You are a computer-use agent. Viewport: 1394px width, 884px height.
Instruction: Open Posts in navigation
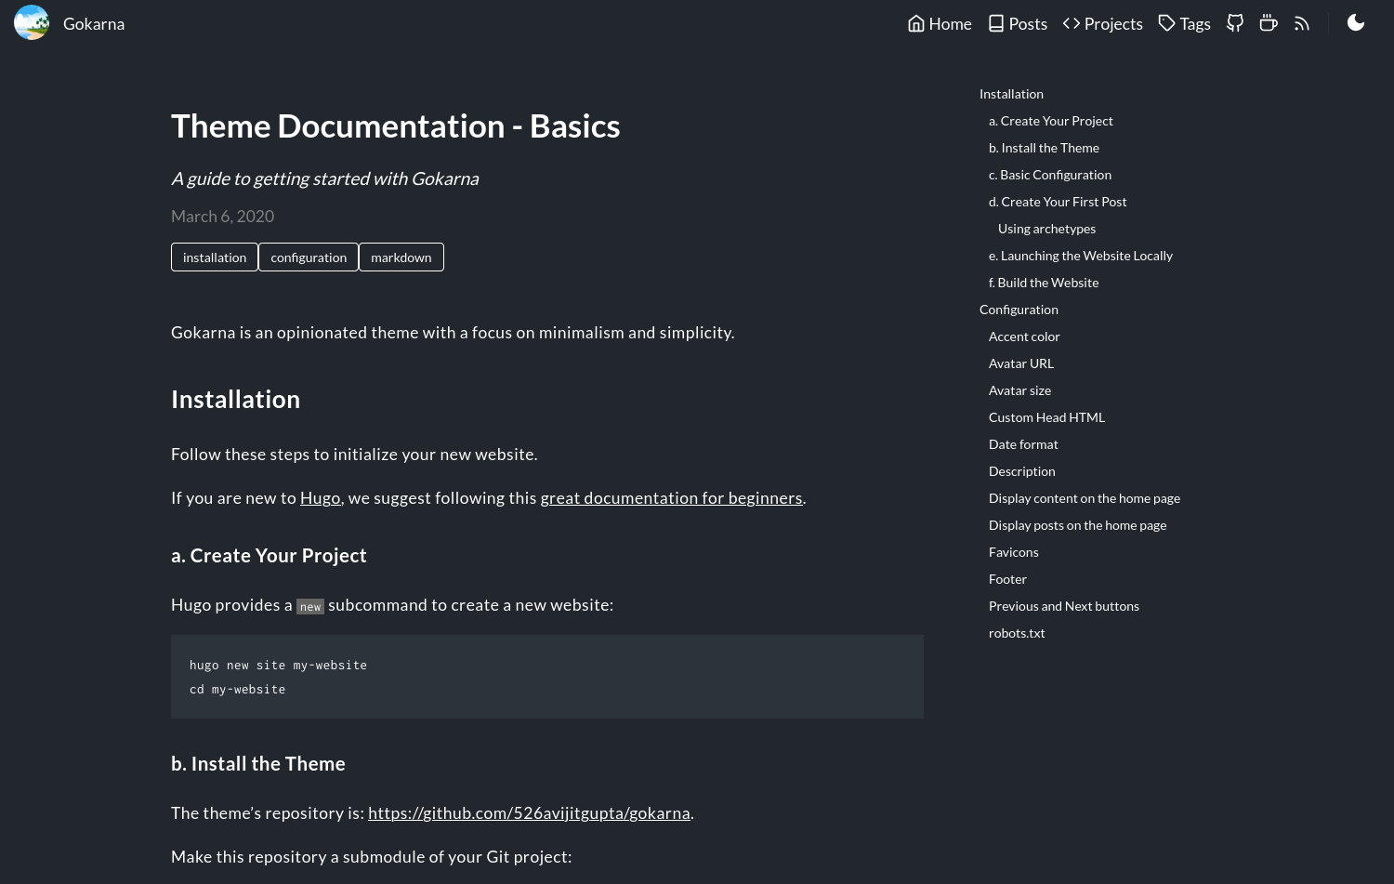pyautogui.click(x=1018, y=23)
